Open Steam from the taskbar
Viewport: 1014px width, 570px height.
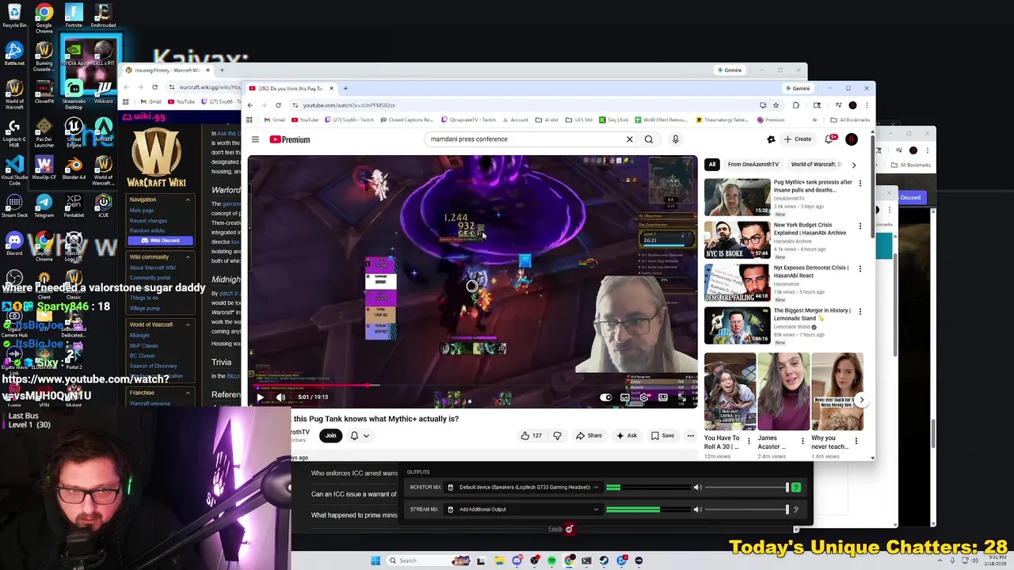coord(604,560)
